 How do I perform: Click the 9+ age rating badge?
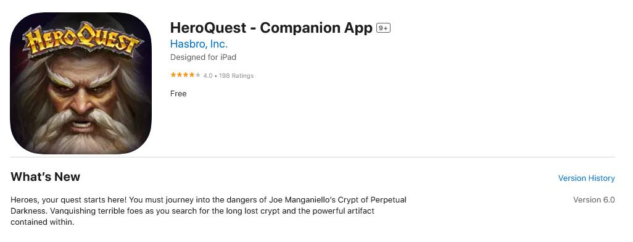[x=383, y=28]
